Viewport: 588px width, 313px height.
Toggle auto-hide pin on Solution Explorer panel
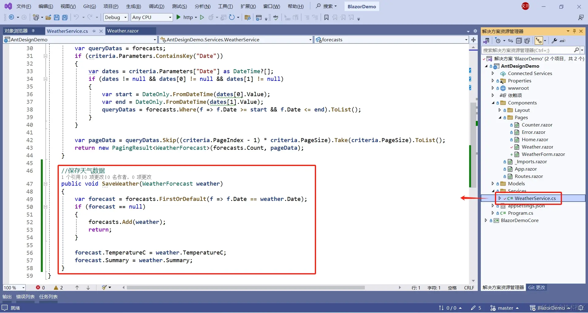(x=574, y=31)
